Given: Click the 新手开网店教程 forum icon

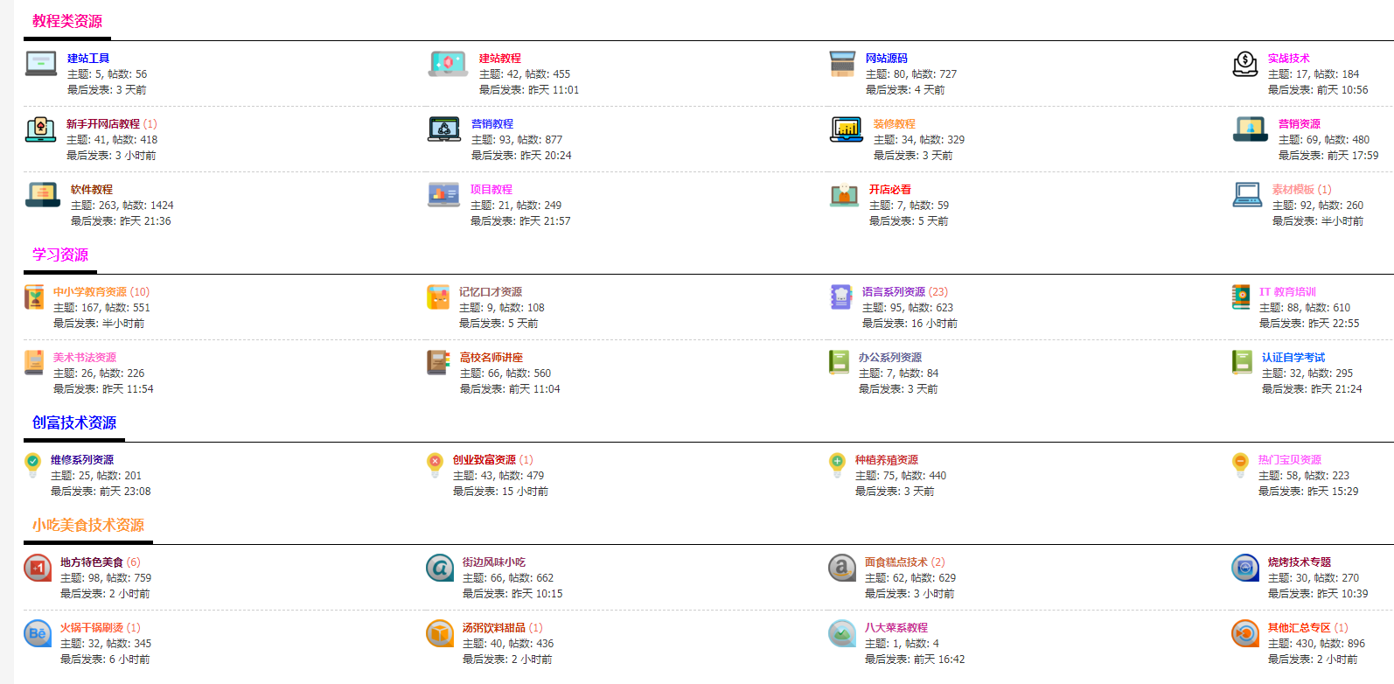Looking at the screenshot, I should click(x=41, y=129).
